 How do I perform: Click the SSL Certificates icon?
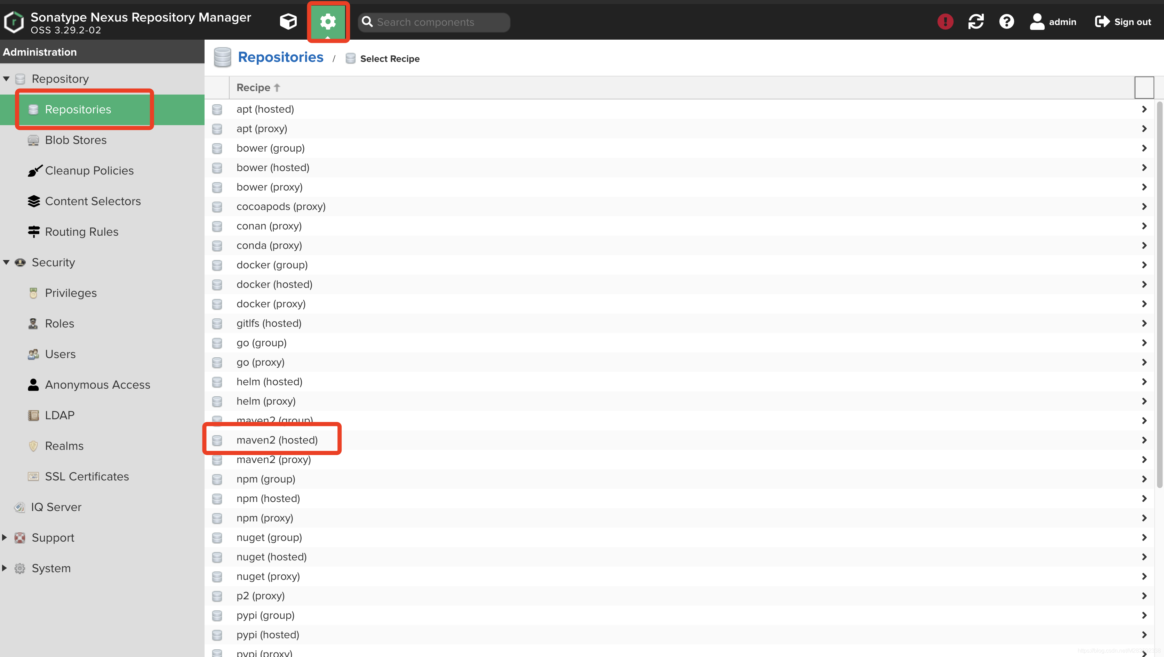coord(33,476)
